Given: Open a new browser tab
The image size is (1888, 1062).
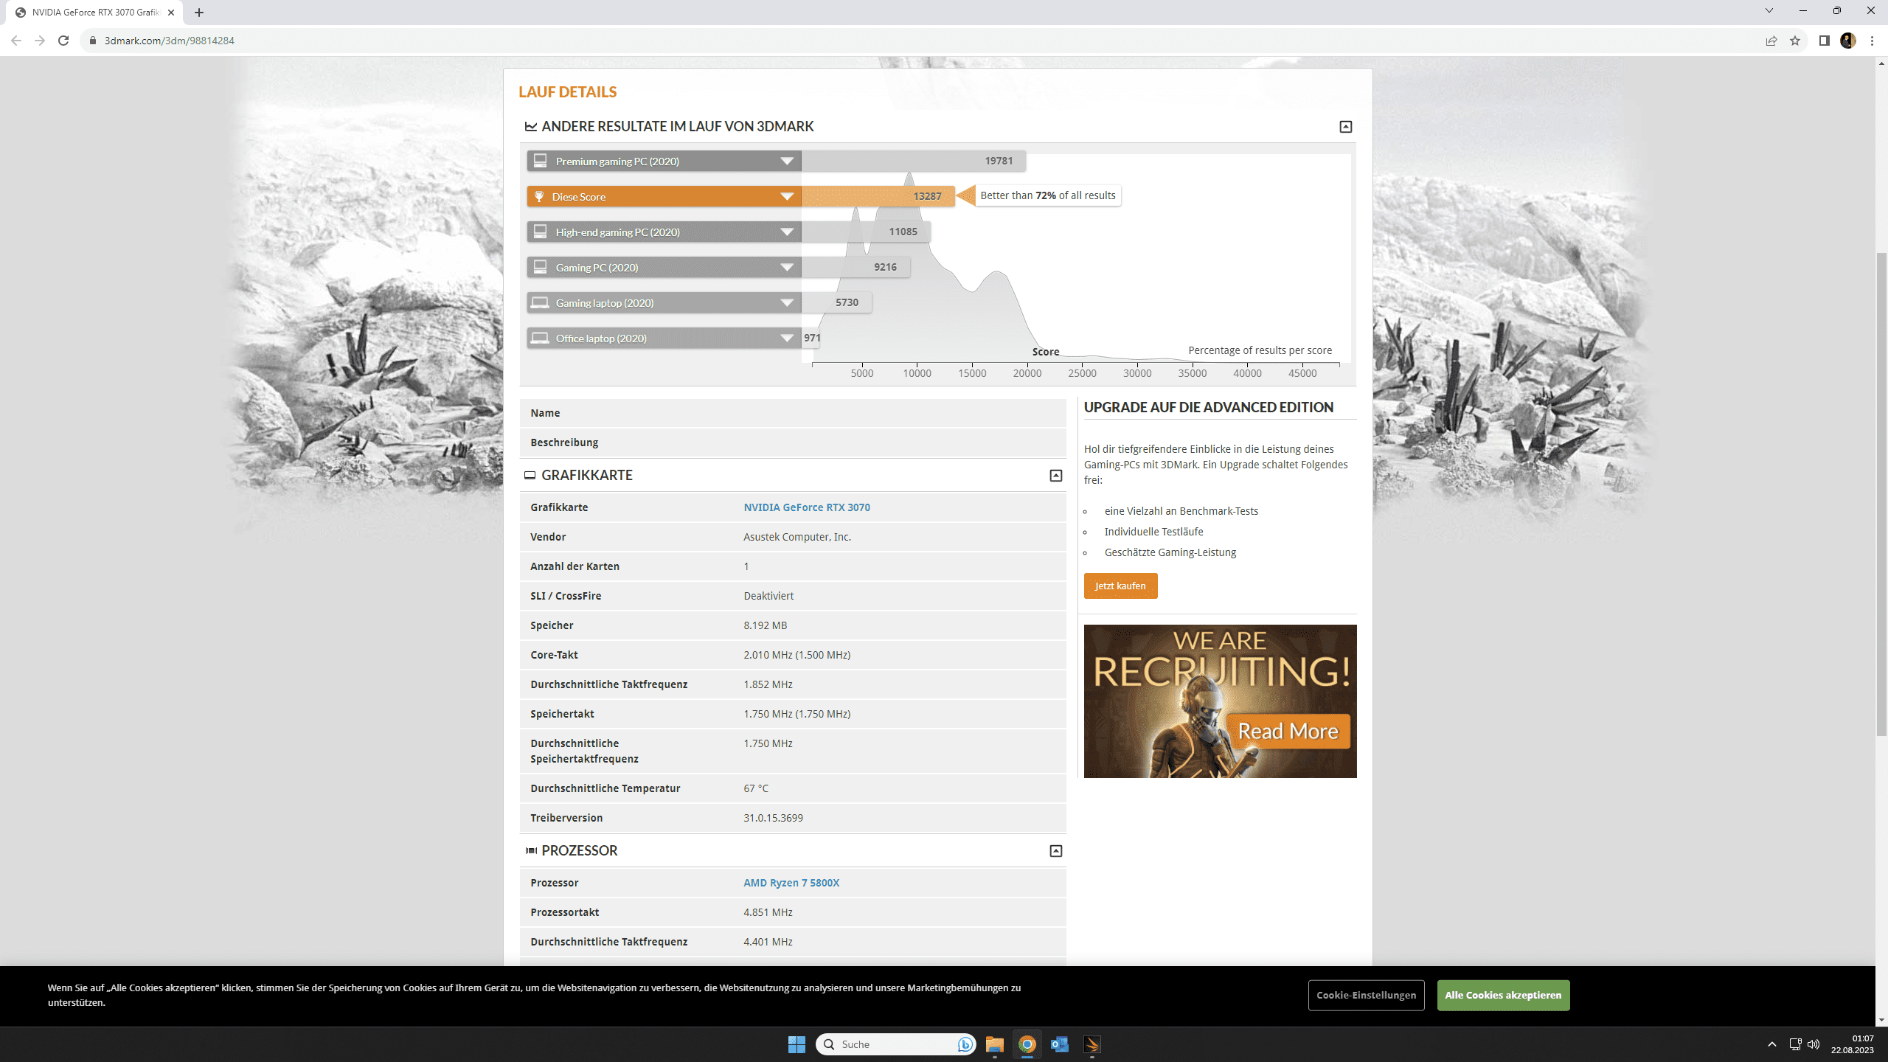Looking at the screenshot, I should pos(199,13).
